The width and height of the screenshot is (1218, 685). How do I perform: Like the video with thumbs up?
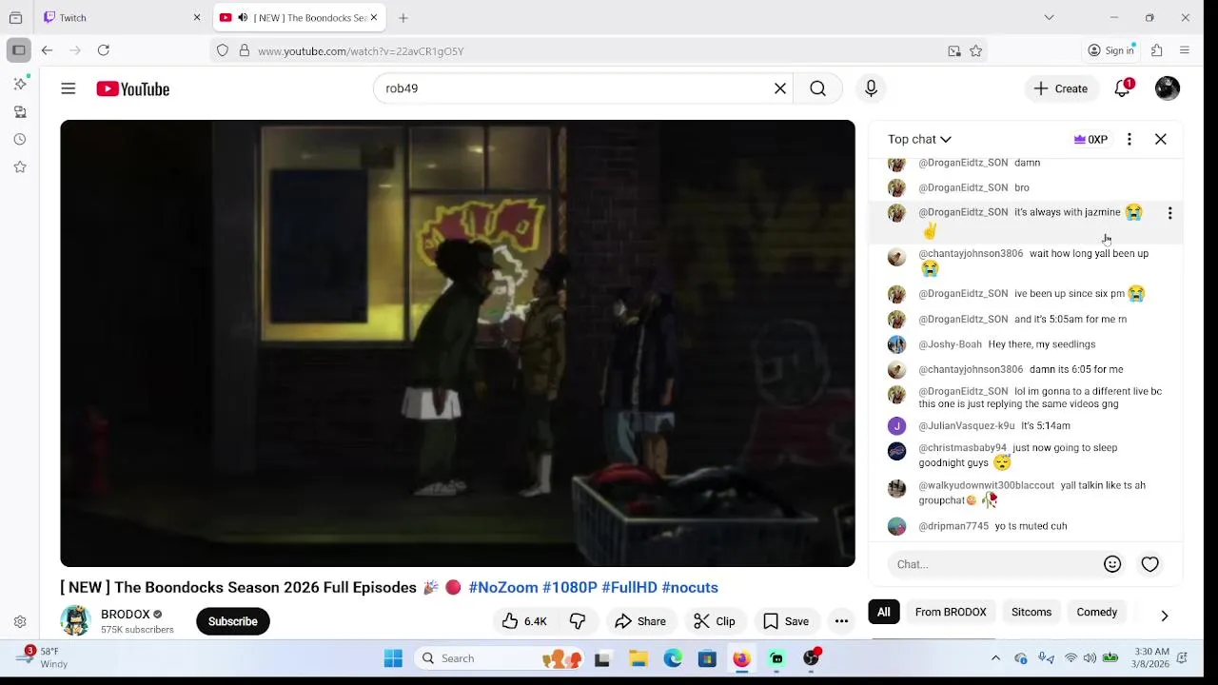(524, 621)
